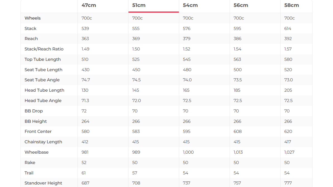Click the Wheelbase row label
This screenshot has height=187, width=333.
pyautogui.click(x=36, y=152)
